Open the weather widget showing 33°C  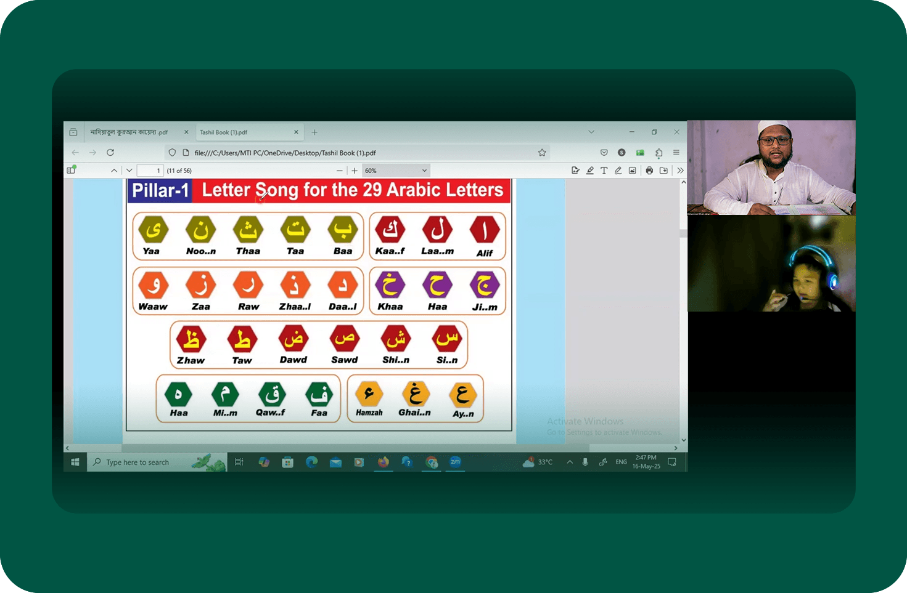click(538, 462)
